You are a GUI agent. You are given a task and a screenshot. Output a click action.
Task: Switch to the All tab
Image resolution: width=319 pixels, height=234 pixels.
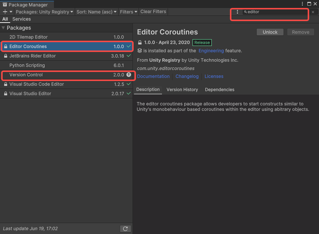5,19
